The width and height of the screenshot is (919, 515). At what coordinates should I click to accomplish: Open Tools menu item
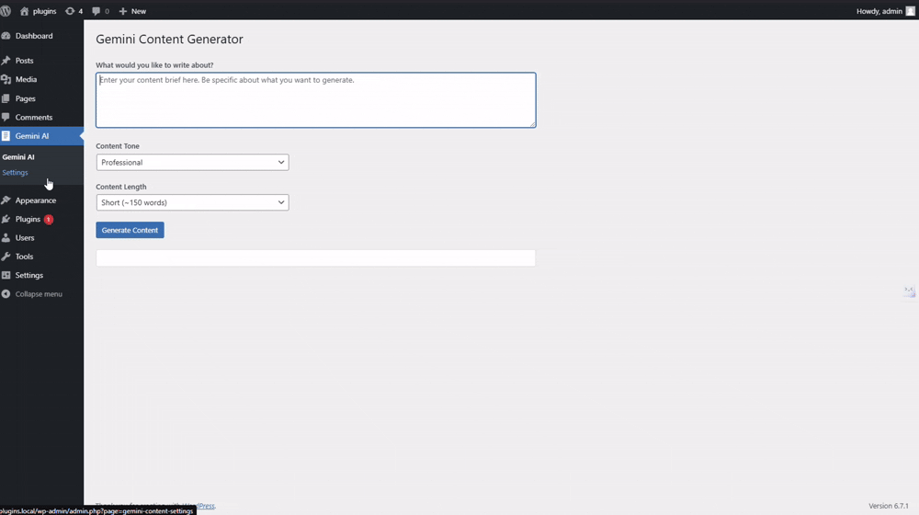click(x=24, y=257)
